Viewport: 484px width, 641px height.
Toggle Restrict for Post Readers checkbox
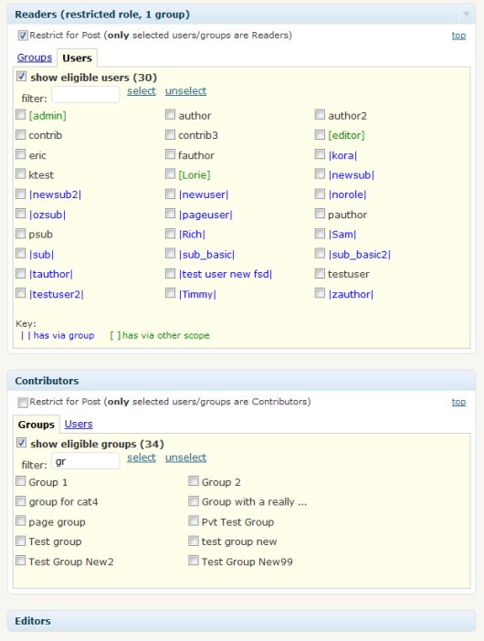point(23,36)
